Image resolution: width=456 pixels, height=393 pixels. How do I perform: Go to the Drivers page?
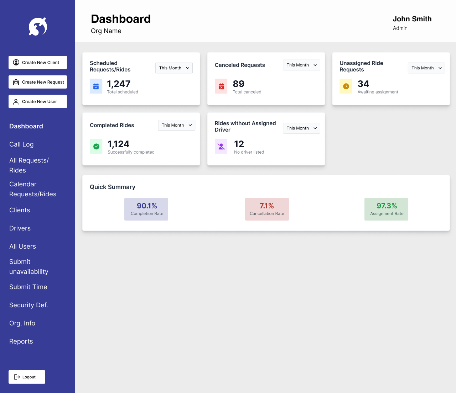[20, 228]
